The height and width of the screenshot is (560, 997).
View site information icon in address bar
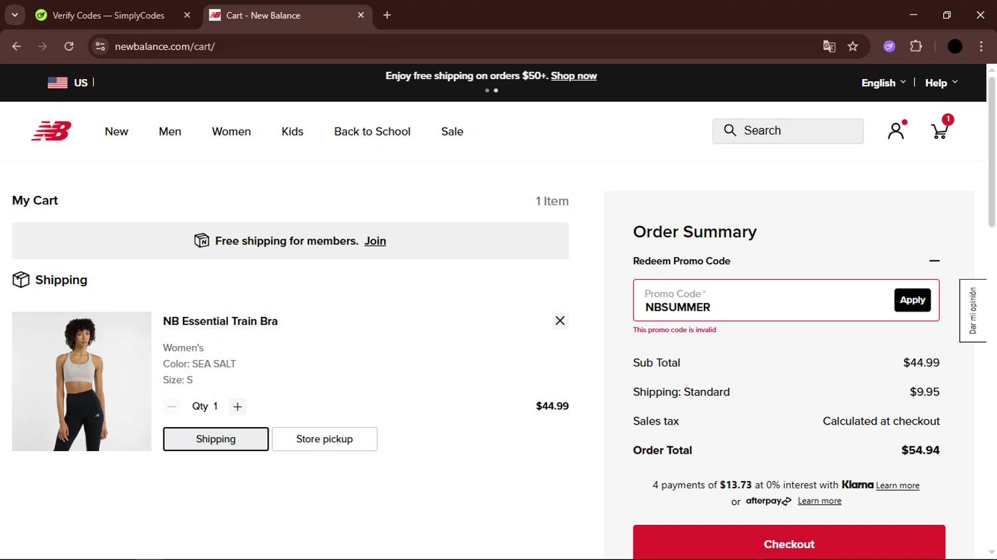click(100, 47)
